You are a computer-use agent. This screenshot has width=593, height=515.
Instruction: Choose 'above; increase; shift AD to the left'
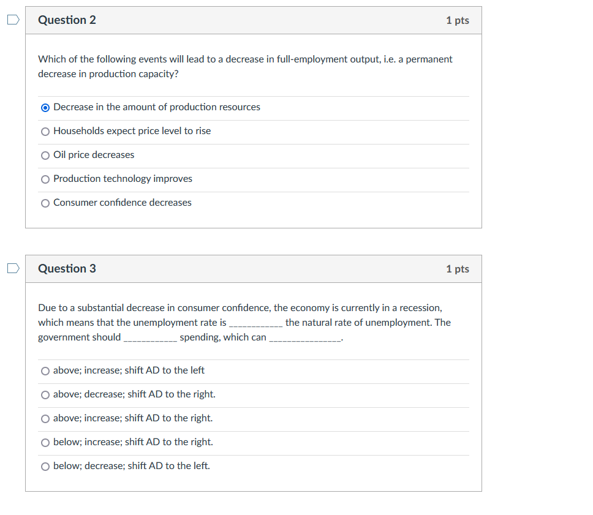[45, 370]
